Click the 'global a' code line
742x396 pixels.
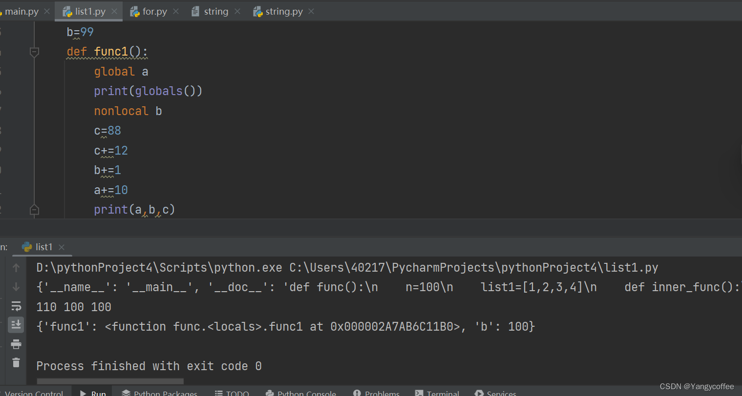point(121,72)
